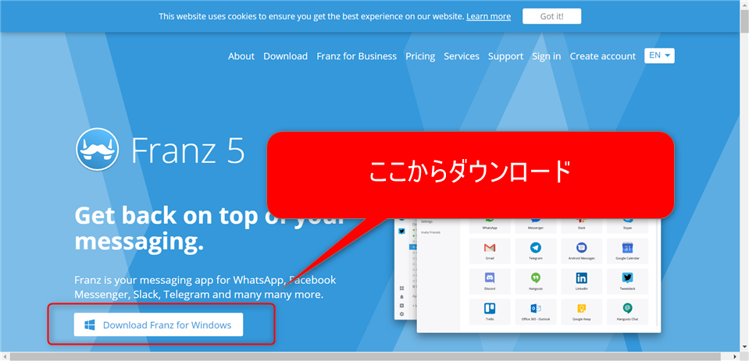The image size is (749, 361).
Task: Select the Google Keep tile
Action: click(581, 312)
